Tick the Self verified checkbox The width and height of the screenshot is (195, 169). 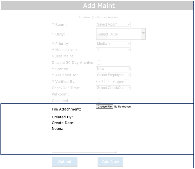pos(107,81)
